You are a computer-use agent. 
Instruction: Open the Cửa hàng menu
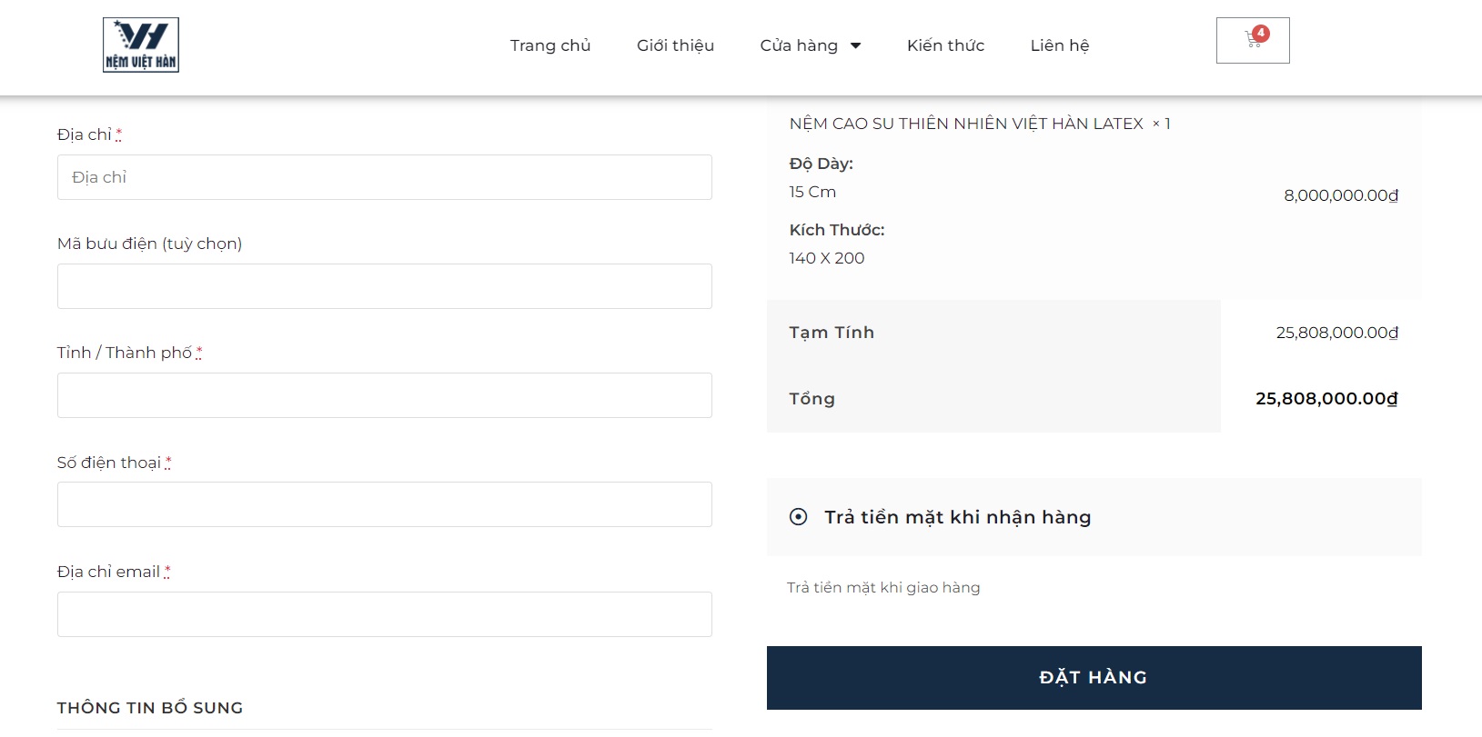pyautogui.click(x=799, y=45)
